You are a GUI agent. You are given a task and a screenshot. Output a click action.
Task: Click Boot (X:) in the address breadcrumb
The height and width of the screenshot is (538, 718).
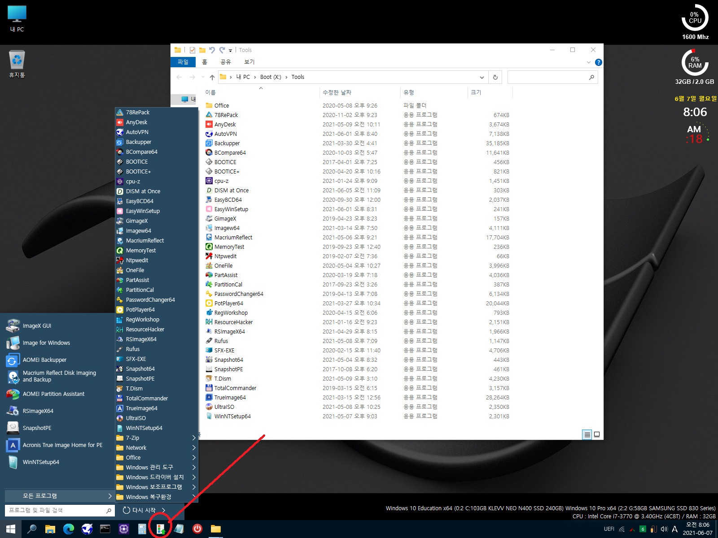click(x=271, y=77)
